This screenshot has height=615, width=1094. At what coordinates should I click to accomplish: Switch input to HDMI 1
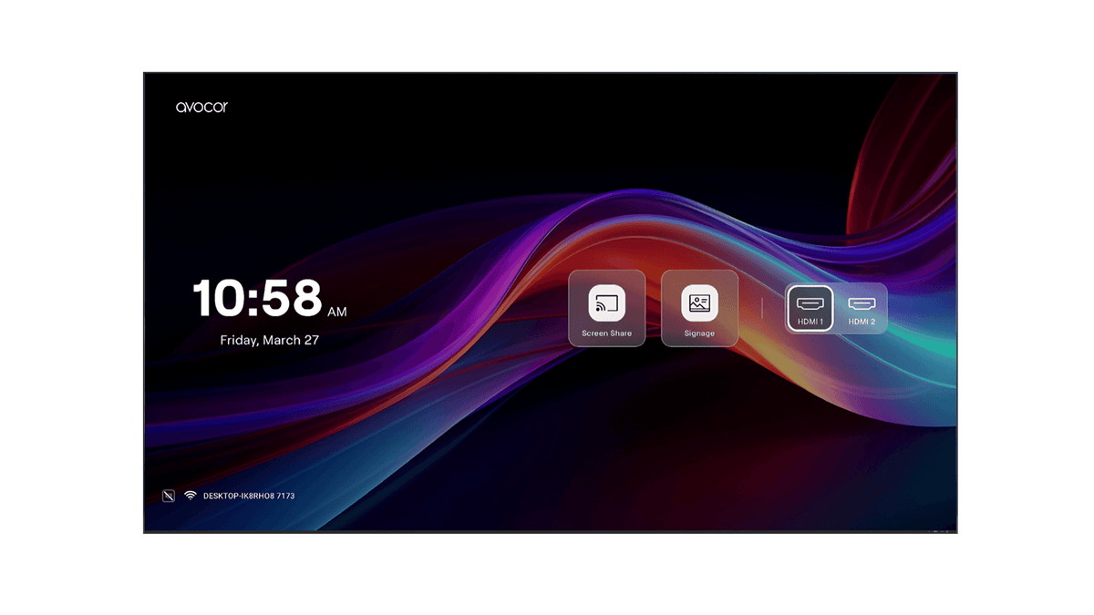810,308
